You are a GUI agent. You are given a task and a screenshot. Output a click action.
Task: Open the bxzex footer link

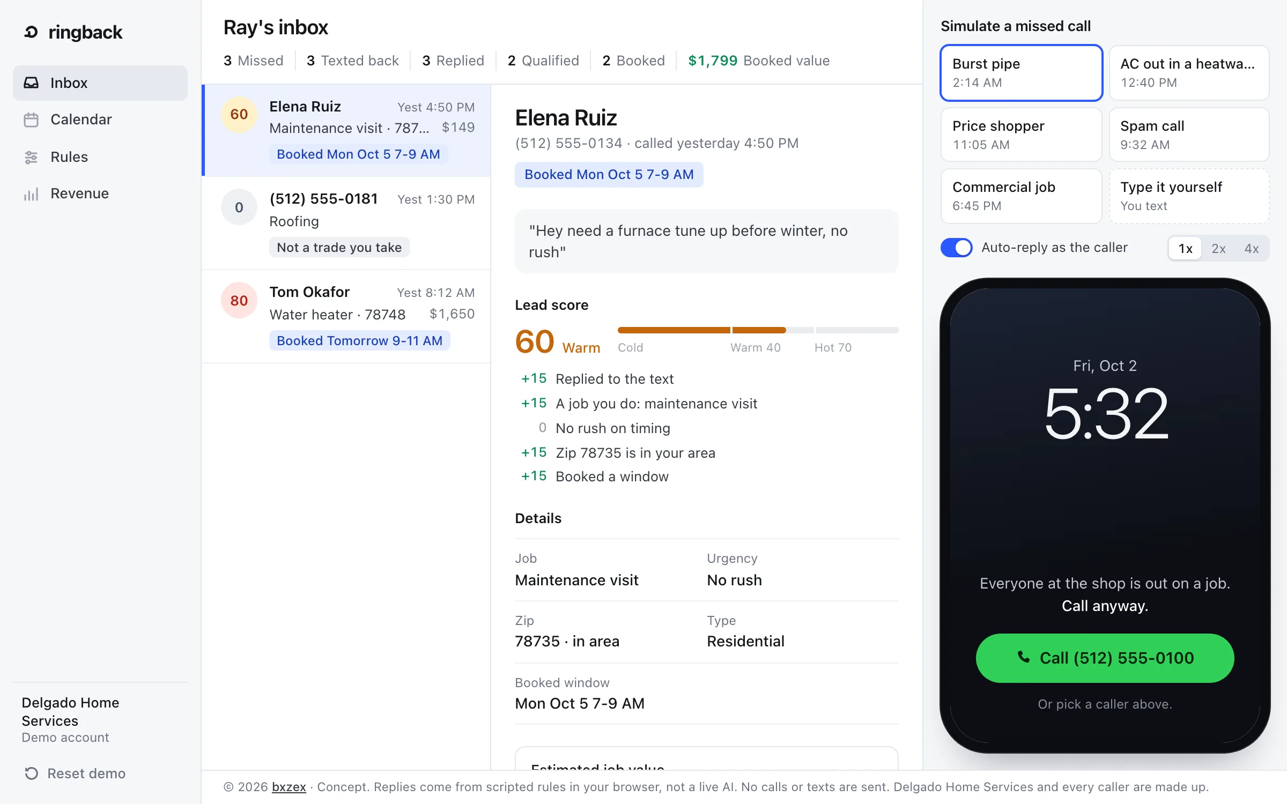(x=289, y=787)
